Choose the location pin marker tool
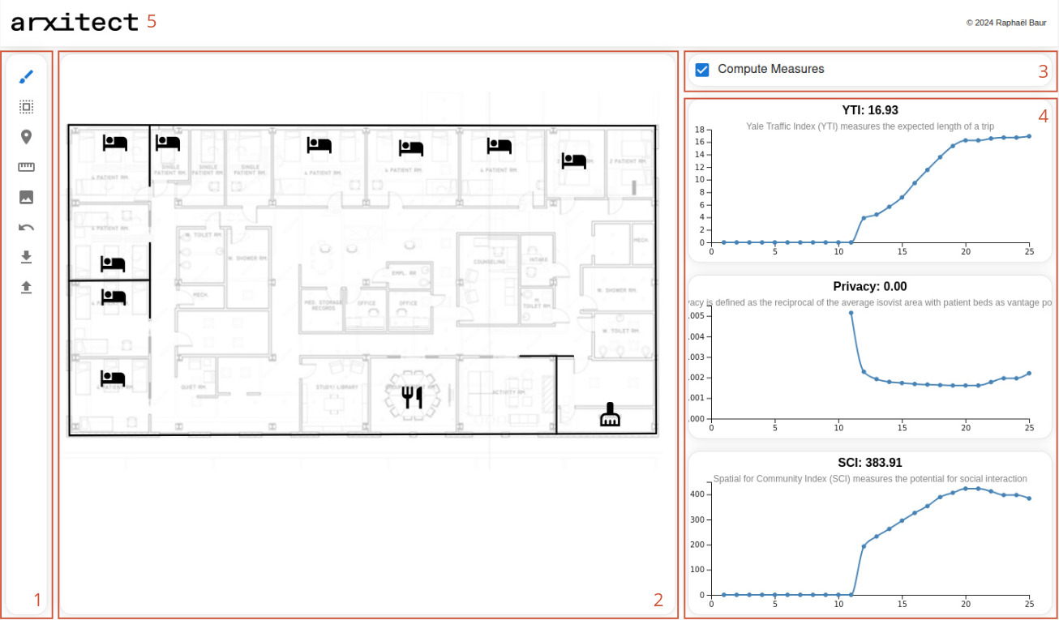The width and height of the screenshot is (1059, 620). pyautogui.click(x=26, y=137)
